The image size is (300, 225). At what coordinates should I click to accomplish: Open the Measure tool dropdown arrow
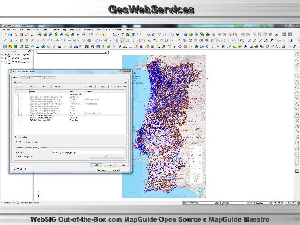118,35
